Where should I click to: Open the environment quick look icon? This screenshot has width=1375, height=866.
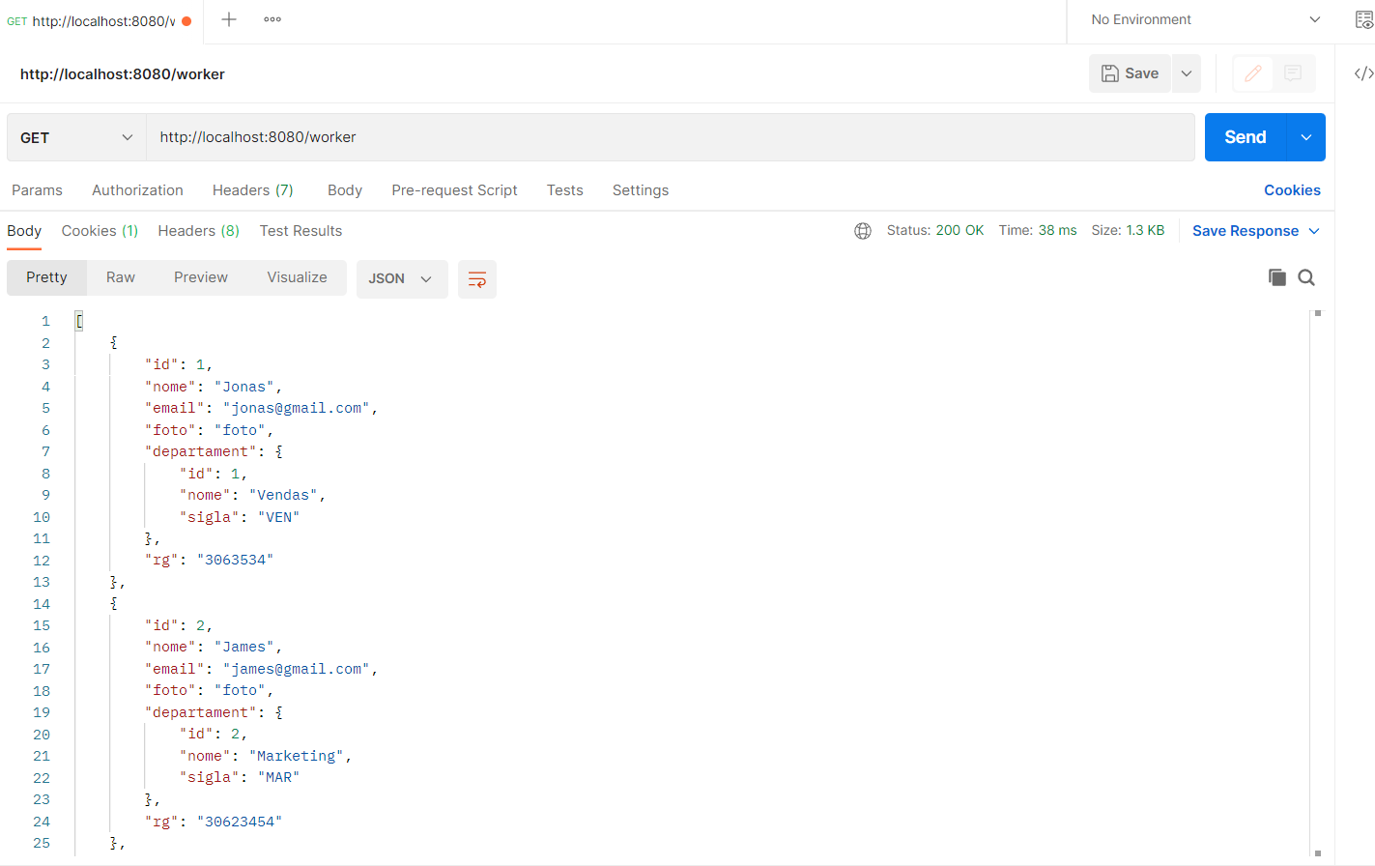click(x=1364, y=19)
